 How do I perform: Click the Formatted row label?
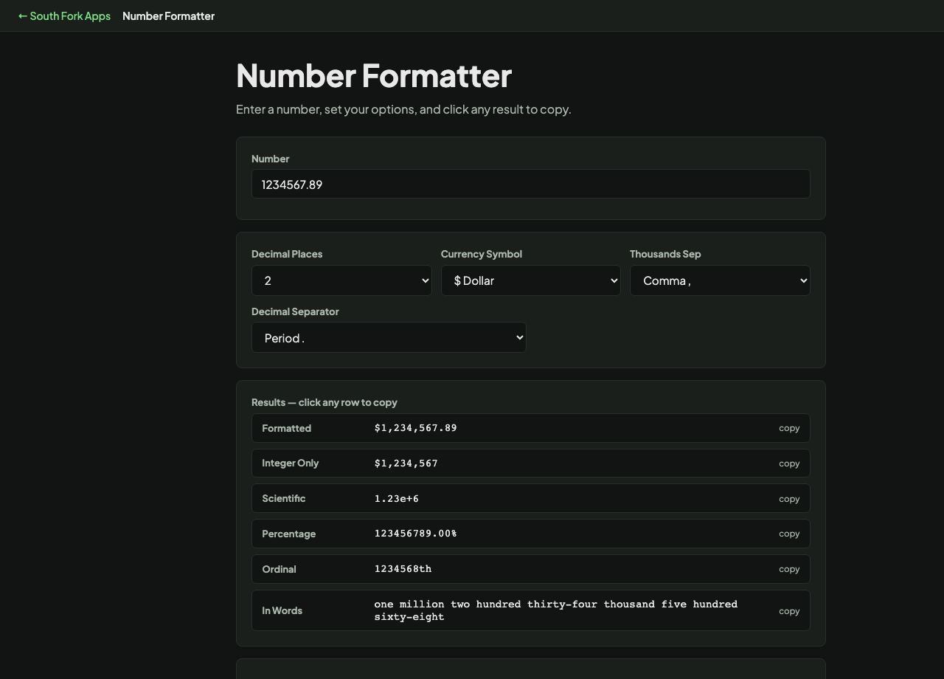click(x=286, y=428)
